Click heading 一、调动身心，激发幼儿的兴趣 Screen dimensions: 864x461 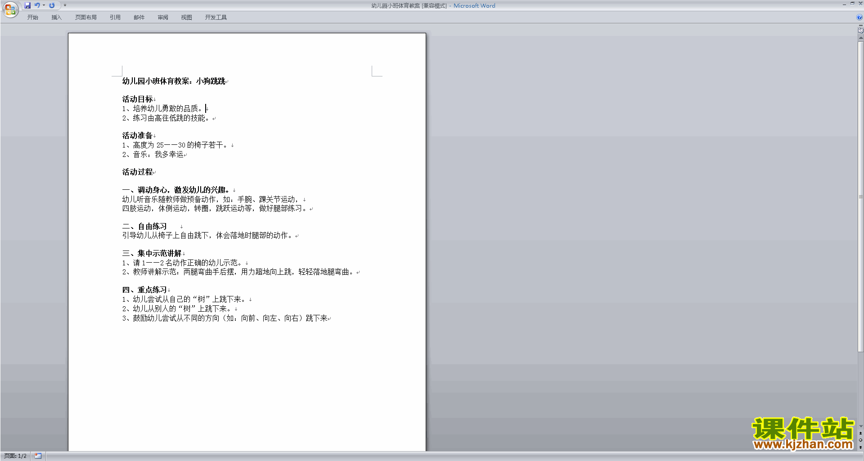176,190
